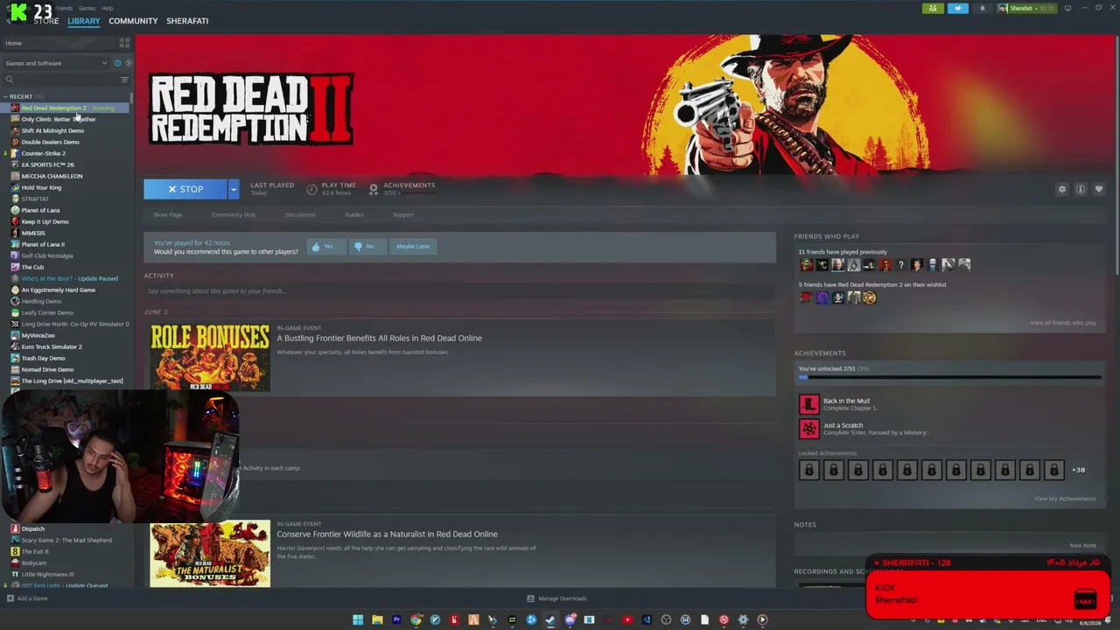Viewport: 1120px width, 630px height.
Task: Open the SHERAFATI profile tab
Action: point(187,21)
